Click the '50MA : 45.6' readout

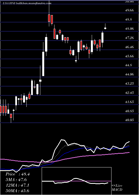tap(17, 191)
